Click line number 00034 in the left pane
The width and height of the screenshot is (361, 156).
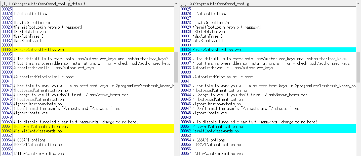tap(7, 50)
